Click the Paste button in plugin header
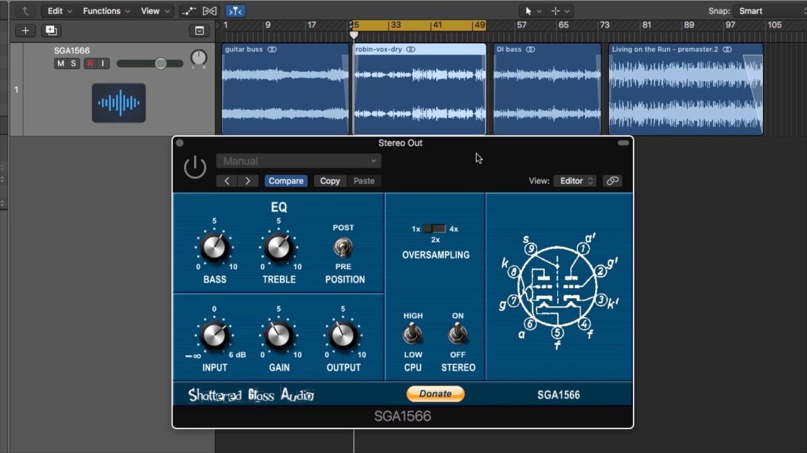Image resolution: width=807 pixels, height=453 pixels. click(364, 181)
